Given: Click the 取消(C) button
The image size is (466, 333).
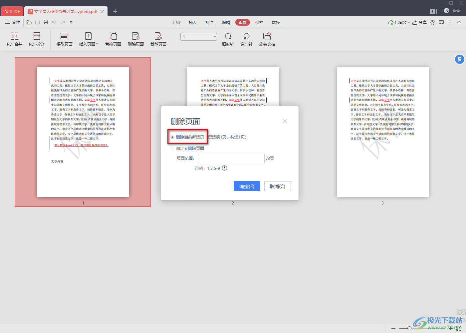Looking at the screenshot, I should pos(277,186).
